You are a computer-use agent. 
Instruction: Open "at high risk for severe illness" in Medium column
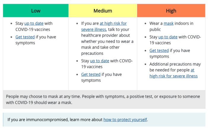tap(113, 23)
